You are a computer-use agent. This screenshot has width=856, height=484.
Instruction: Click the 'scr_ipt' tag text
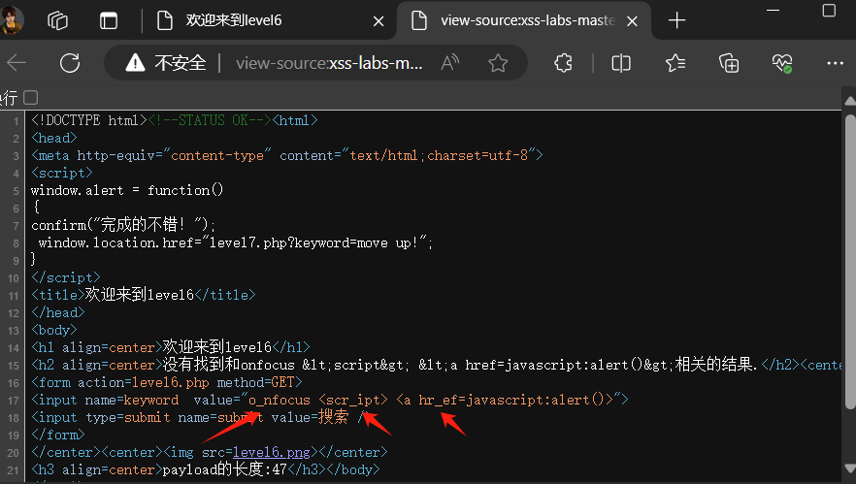[x=353, y=400]
